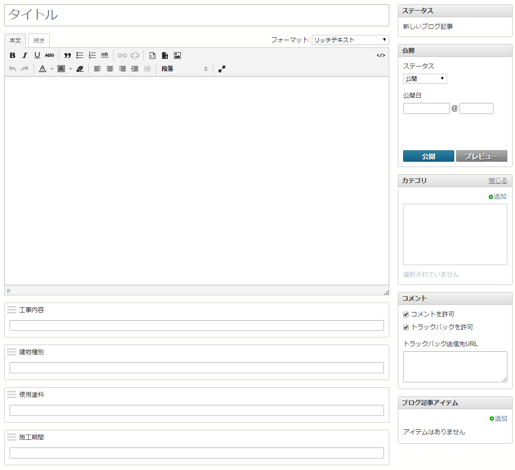The width and height of the screenshot is (515, 470).
Task: Click the 施工期間 drag handle
Action: pos(11,437)
